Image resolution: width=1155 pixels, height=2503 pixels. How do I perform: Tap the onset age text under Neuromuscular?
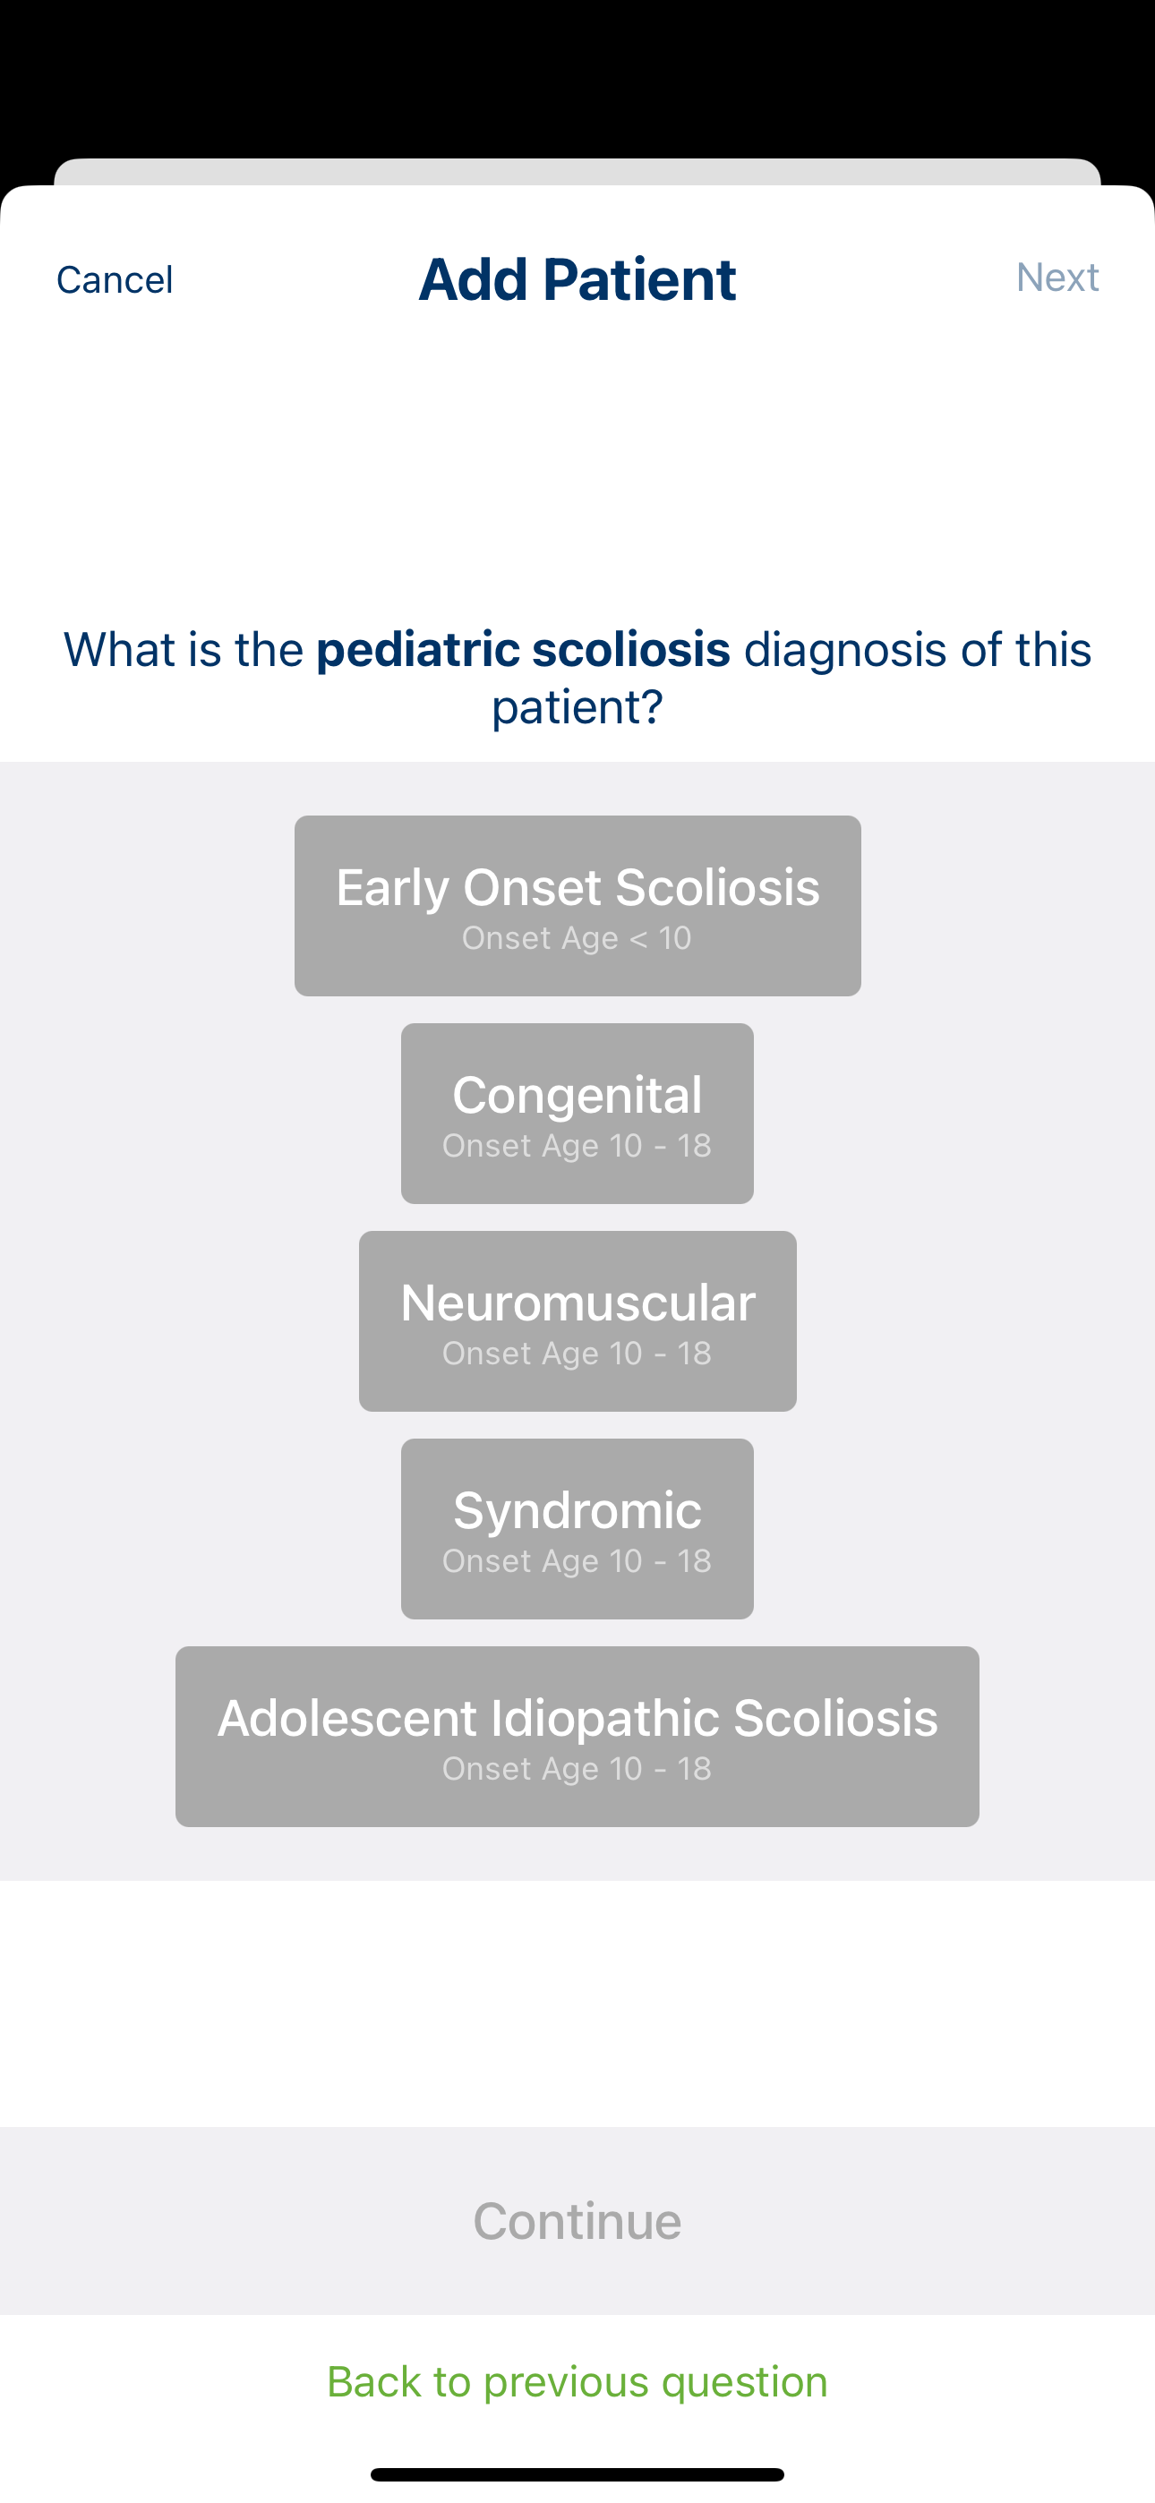click(577, 1354)
